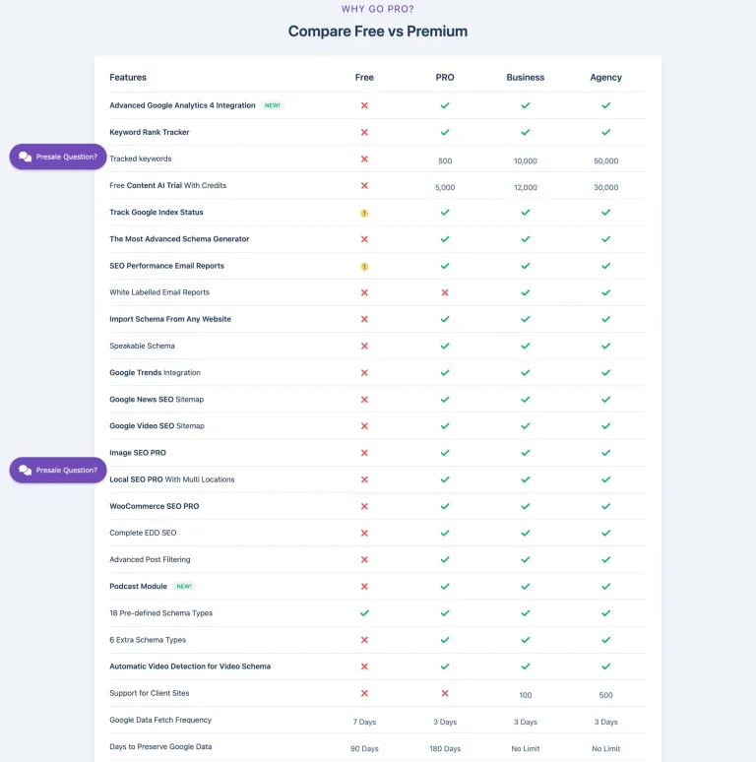
Task: Click NEW! badge beside Advanced Google Analytics 4 Integration
Action: point(272,105)
